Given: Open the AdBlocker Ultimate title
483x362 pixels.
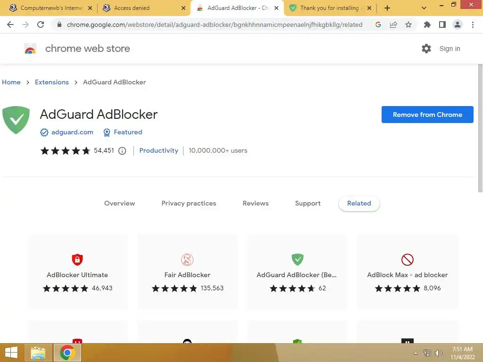Looking at the screenshot, I should pyautogui.click(x=77, y=275).
